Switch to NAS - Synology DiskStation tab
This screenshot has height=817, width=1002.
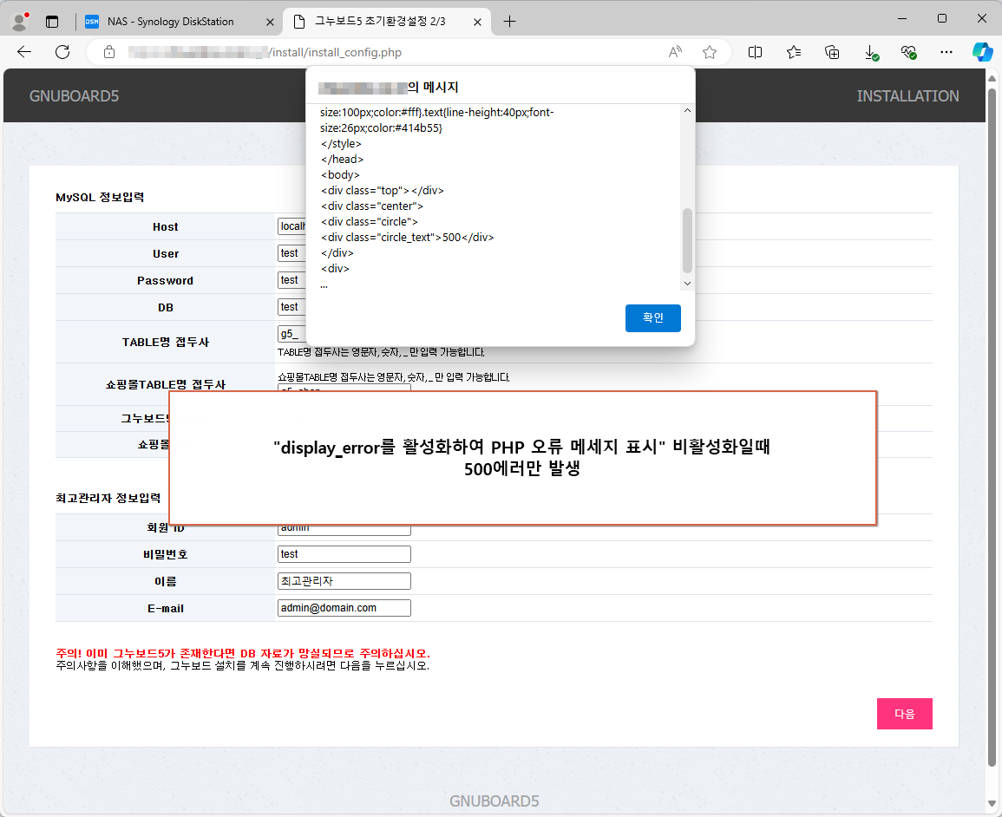pos(180,22)
